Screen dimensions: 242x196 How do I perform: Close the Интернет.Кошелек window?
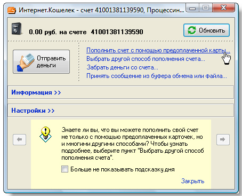pyautogui.click(x=223, y=8)
